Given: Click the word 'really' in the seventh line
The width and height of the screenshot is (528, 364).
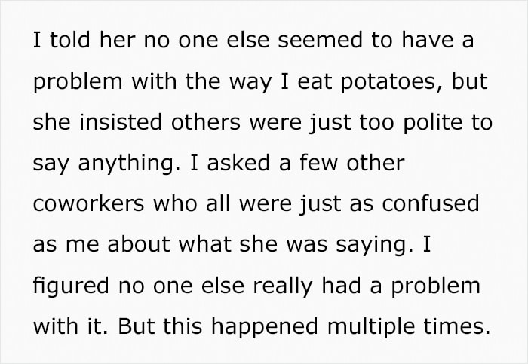Looking at the screenshot, I should (283, 286).
